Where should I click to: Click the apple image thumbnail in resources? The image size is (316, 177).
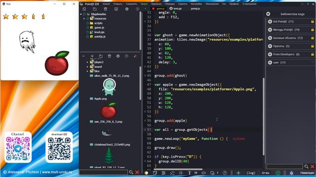click(109, 110)
